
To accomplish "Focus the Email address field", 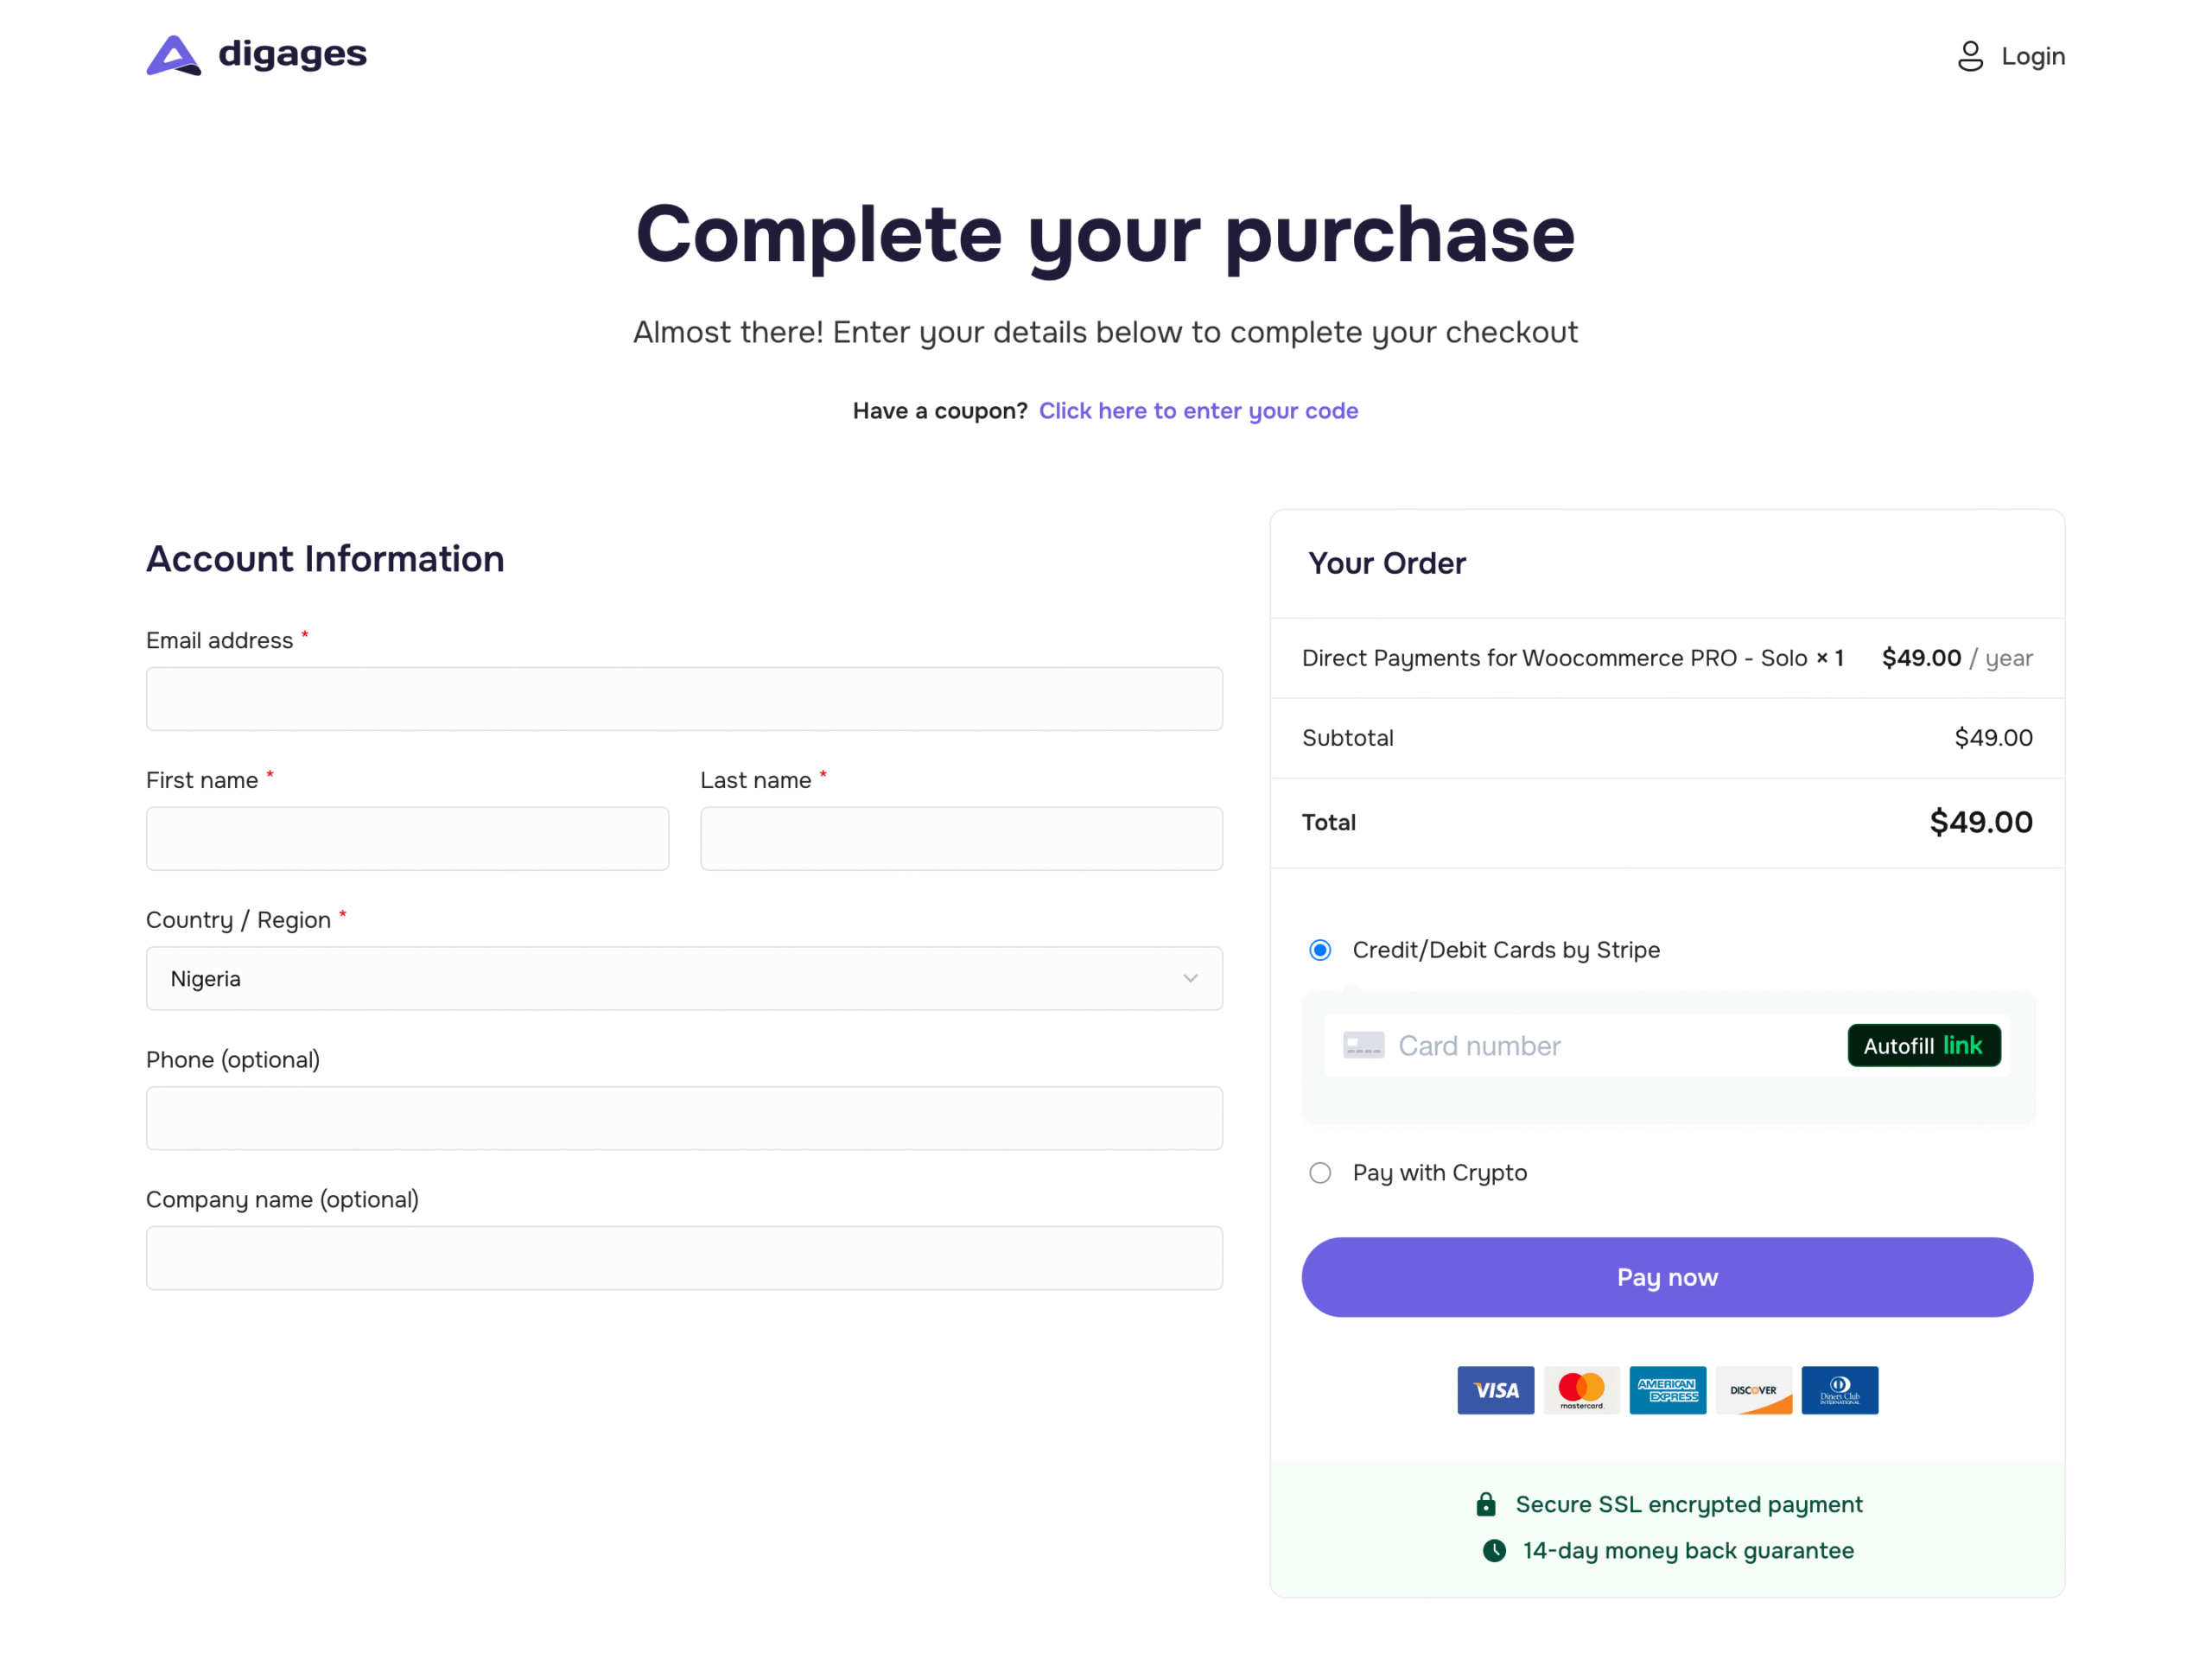I will click(684, 699).
